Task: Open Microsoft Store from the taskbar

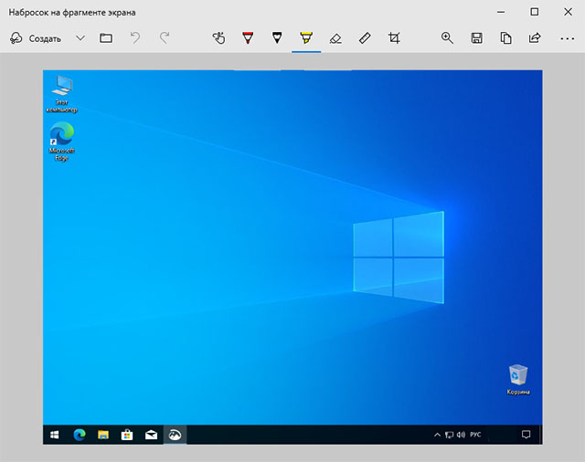Action: pyautogui.click(x=127, y=435)
